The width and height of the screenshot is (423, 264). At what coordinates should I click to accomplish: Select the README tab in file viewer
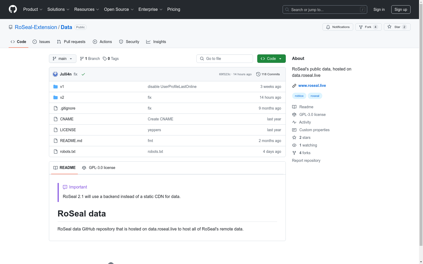pyautogui.click(x=65, y=168)
